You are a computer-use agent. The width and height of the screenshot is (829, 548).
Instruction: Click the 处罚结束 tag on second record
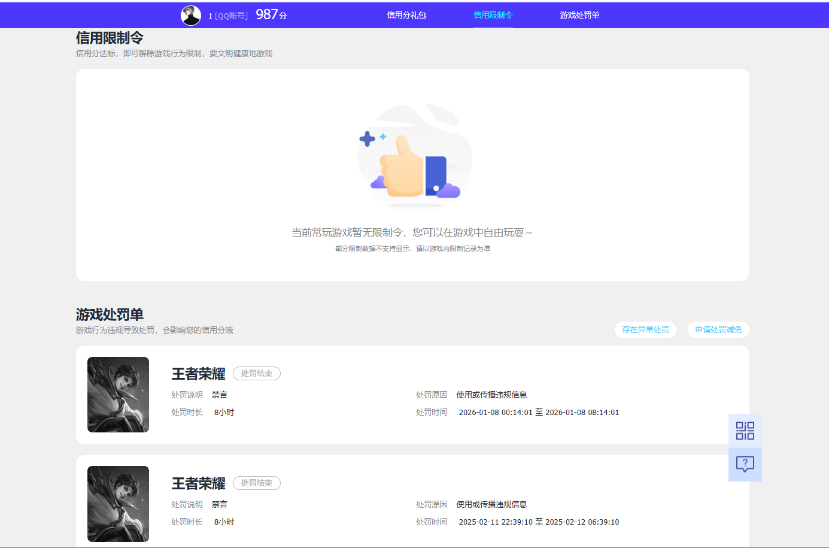(x=256, y=483)
